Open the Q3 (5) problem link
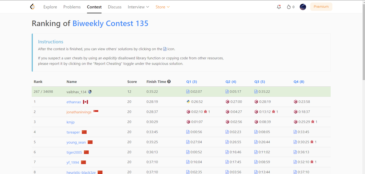 [260, 82]
